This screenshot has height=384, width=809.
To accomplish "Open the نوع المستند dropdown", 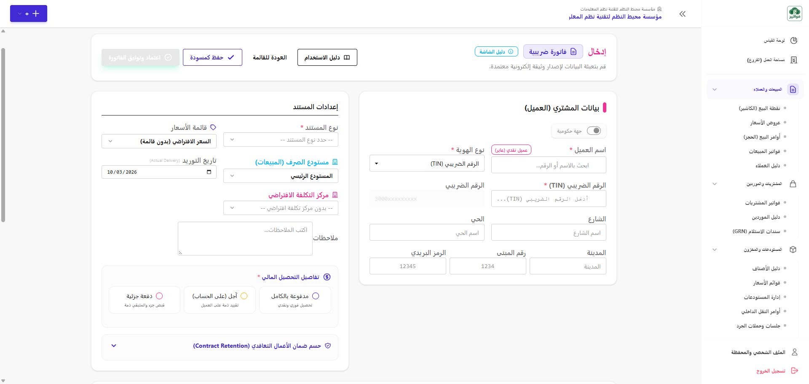I will (x=281, y=140).
